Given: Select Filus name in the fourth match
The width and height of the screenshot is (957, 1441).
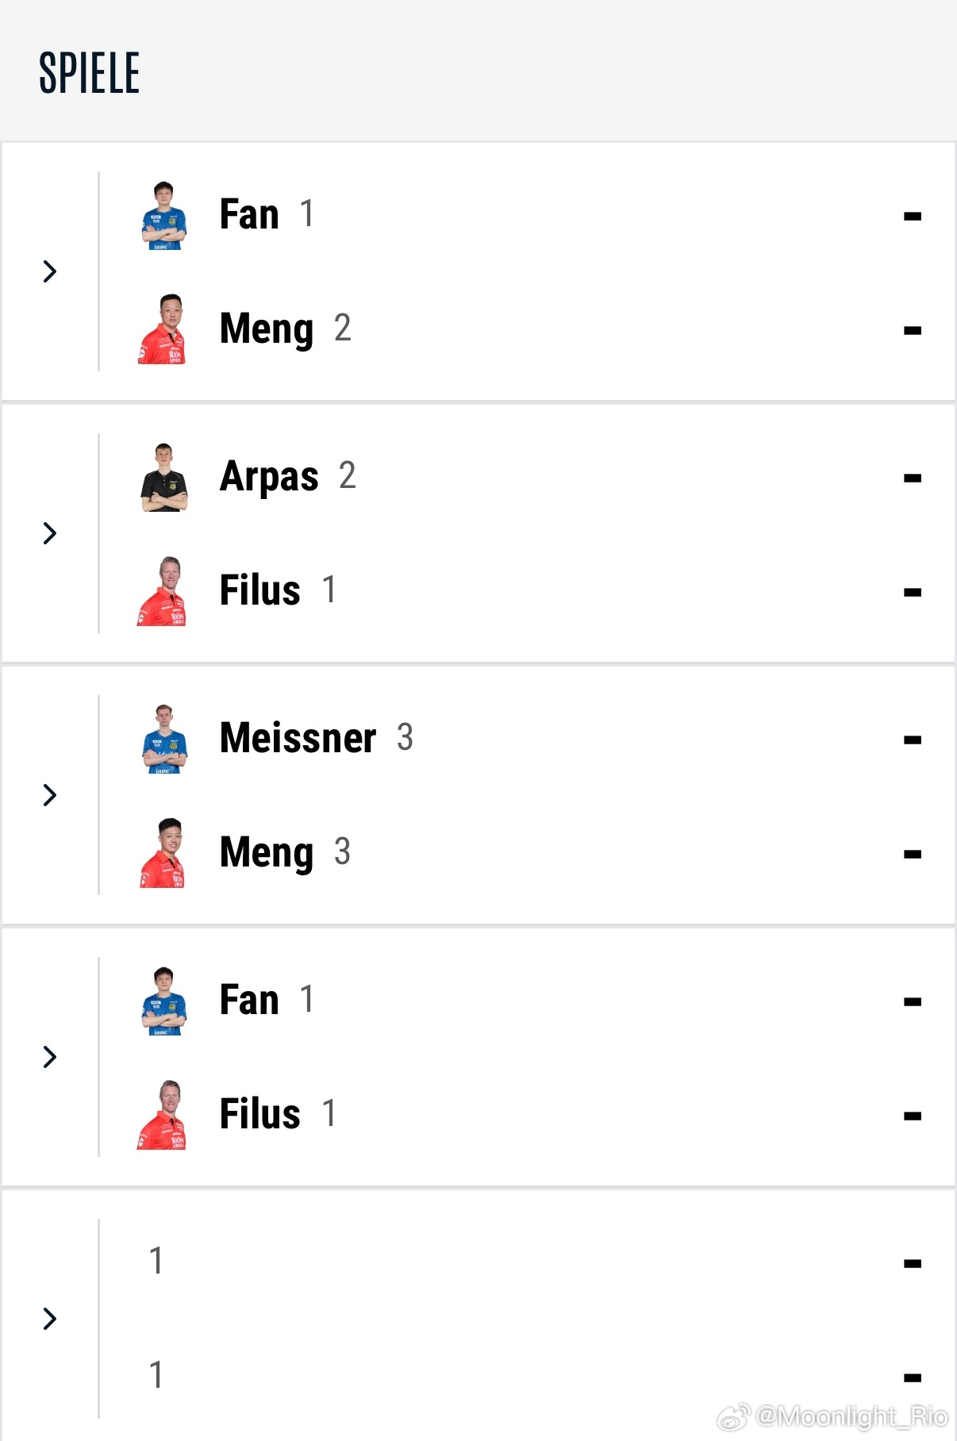Looking at the screenshot, I should pyautogui.click(x=259, y=1114).
